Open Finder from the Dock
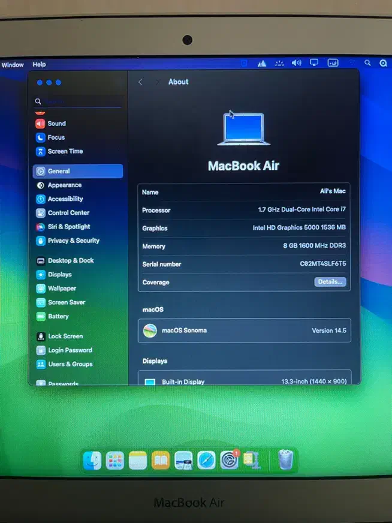 coord(92,461)
